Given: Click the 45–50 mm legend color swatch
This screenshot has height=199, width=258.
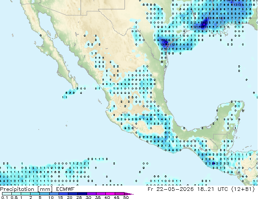Looking at the screenshot, I should click(x=120, y=194).
